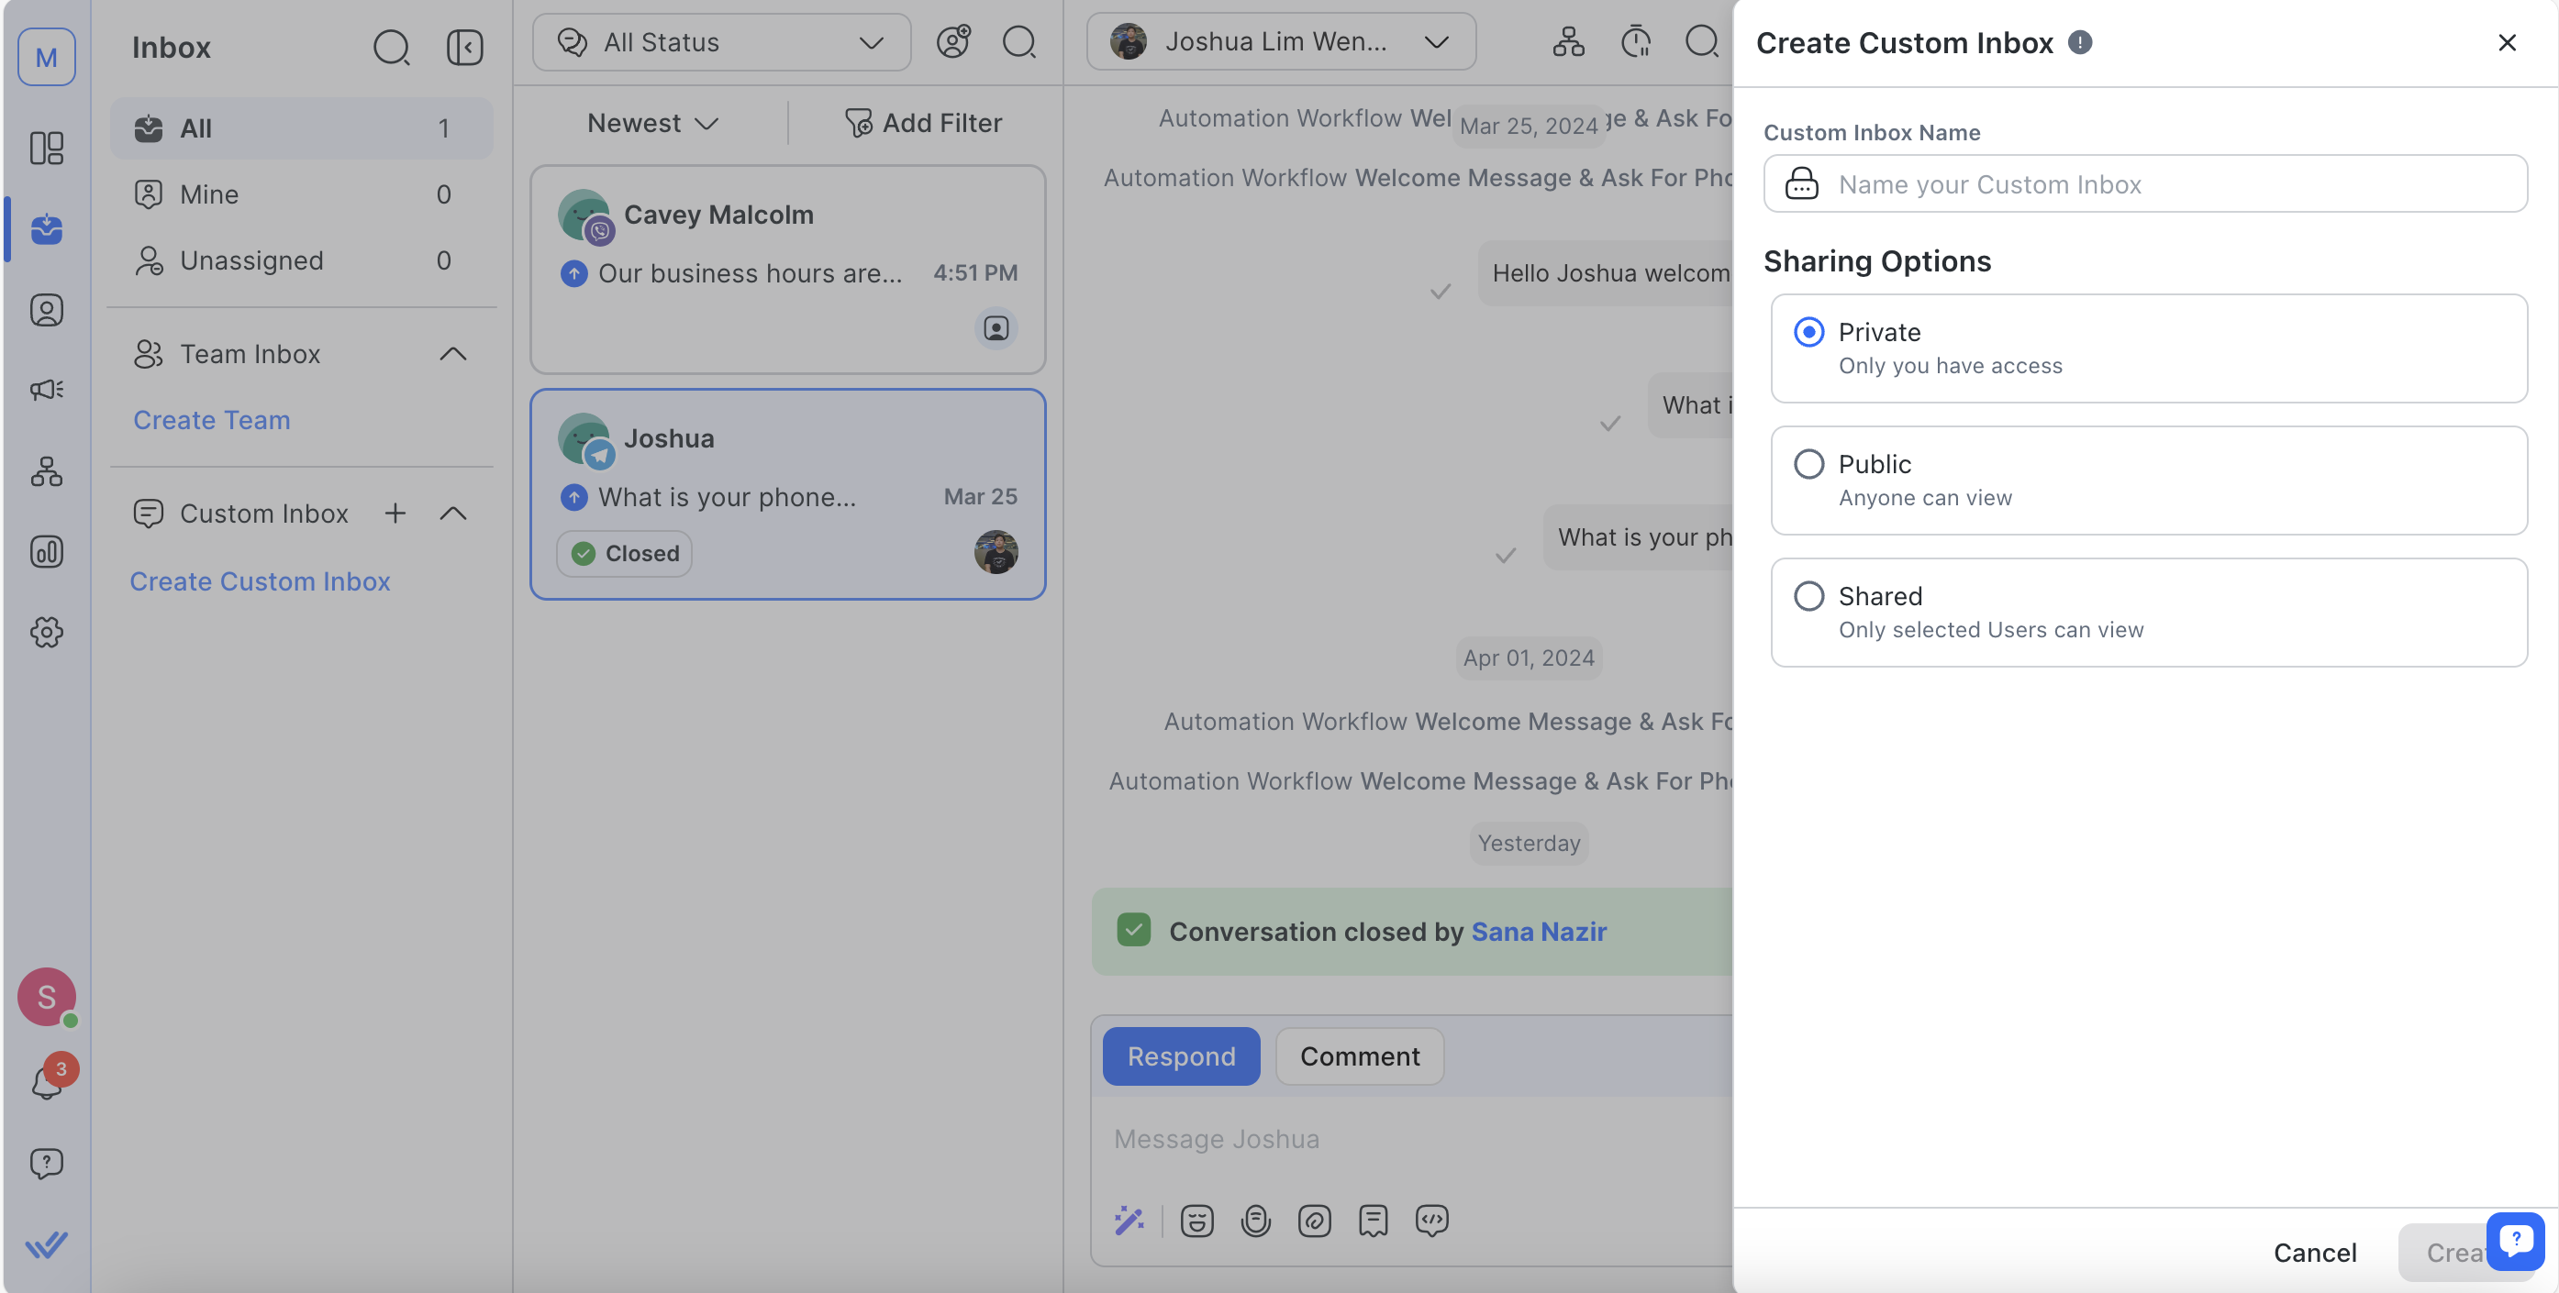Collapse the Team Inbox section
The height and width of the screenshot is (1293, 2559).
tap(453, 354)
